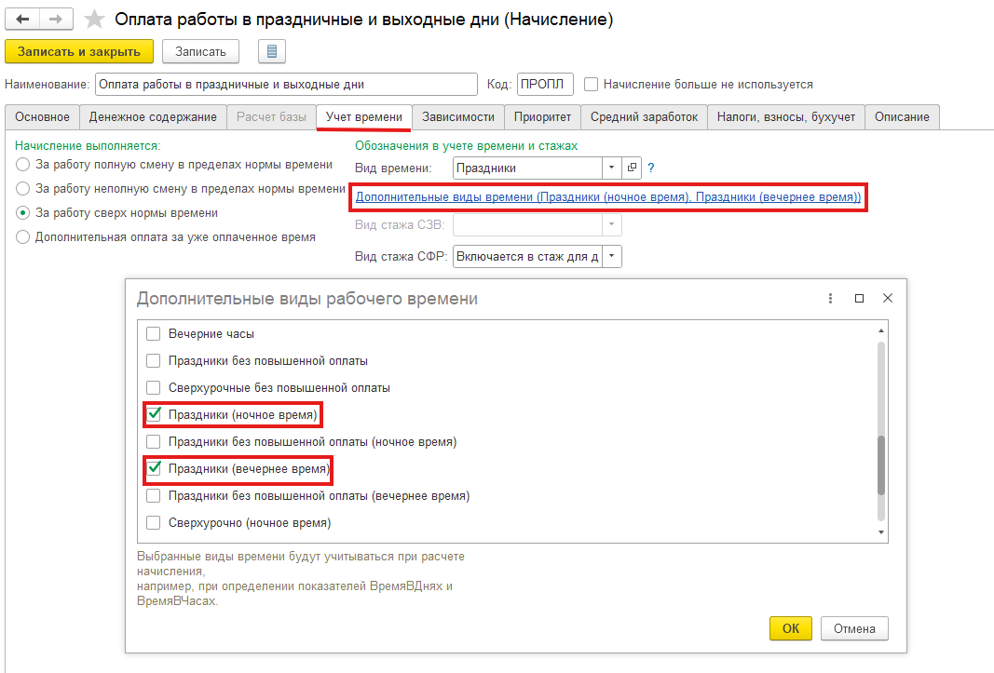Cancel the dialog with Отмена

tap(854, 628)
